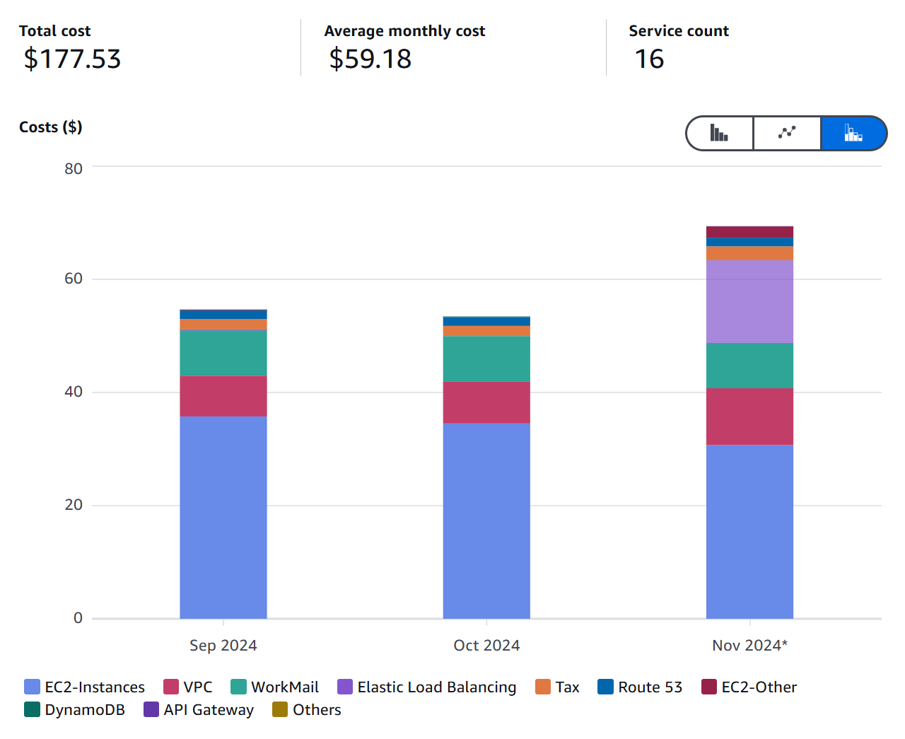Select the Elastic Load Balancing legend item
This screenshot has height=739, width=905.
pos(427,687)
